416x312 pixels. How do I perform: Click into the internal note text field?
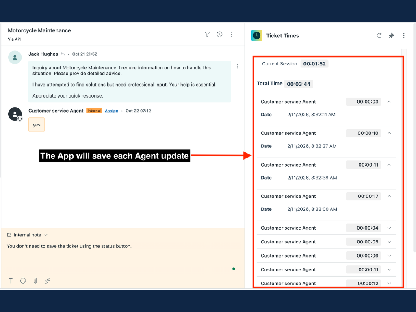122,256
